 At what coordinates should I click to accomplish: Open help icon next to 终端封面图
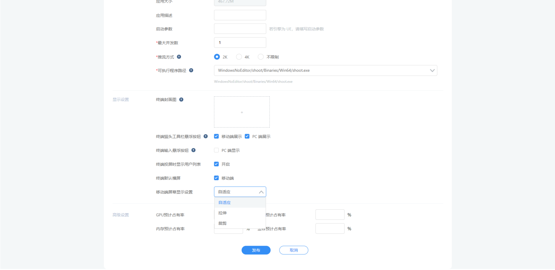(181, 99)
